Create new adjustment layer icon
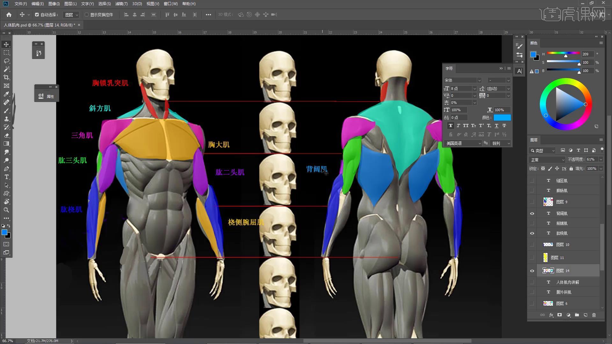Screen dimensions: 612x344 [x=568, y=315]
